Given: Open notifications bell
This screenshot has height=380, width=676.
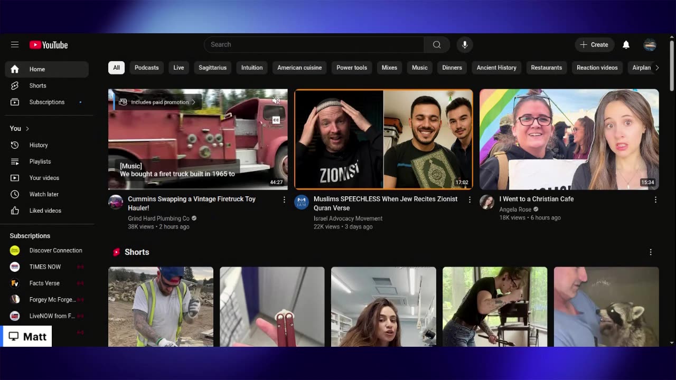Looking at the screenshot, I should pos(626,45).
